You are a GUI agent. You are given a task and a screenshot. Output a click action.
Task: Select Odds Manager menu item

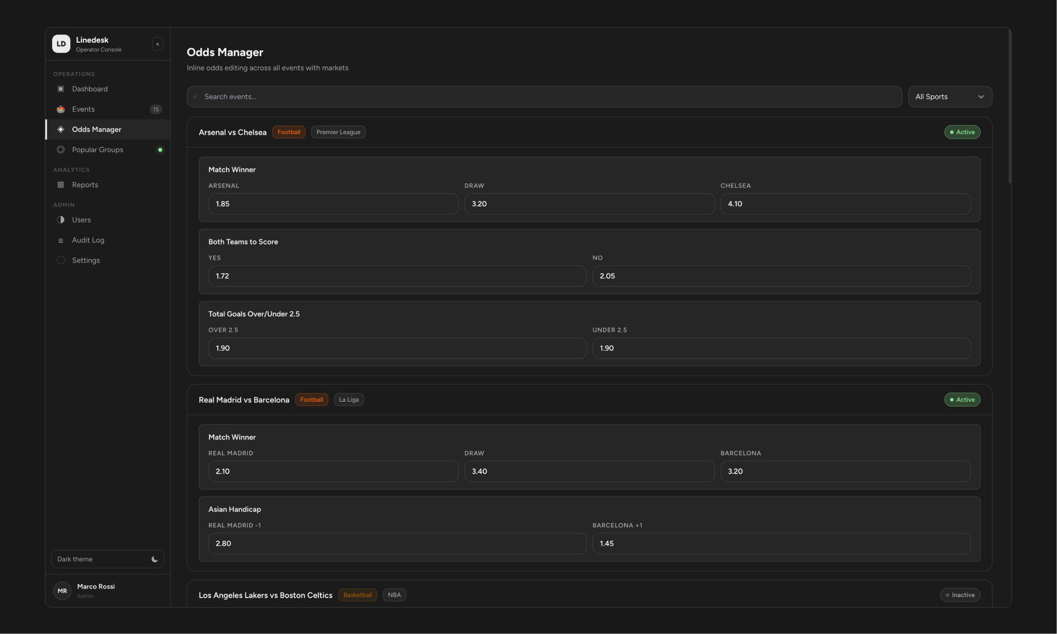point(108,129)
